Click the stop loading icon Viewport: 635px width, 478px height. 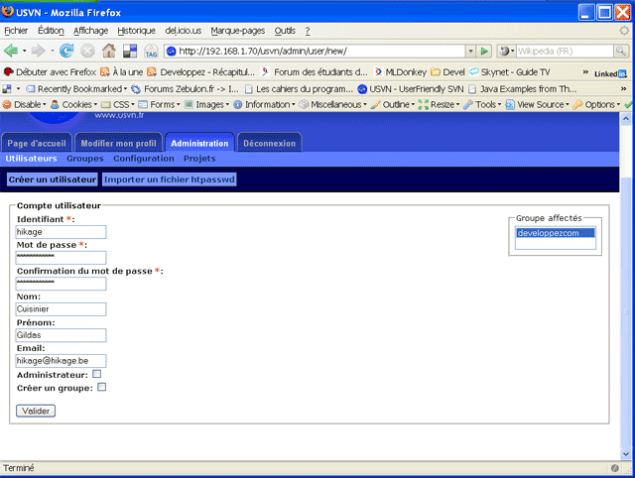pyautogui.click(x=87, y=51)
